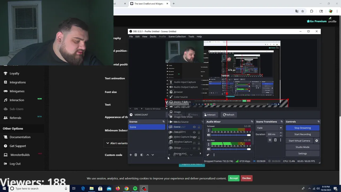Open transition properties three-dot menu
Screen dimensions: 341x192
tap(280, 140)
